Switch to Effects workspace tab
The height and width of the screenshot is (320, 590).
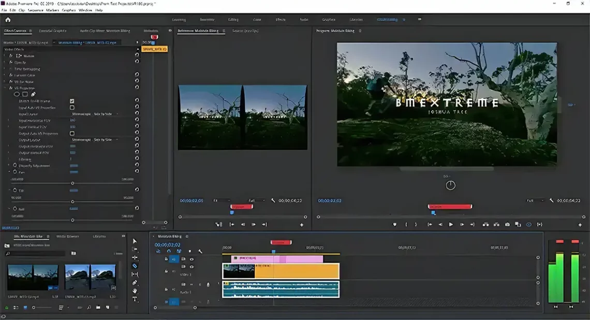click(281, 19)
